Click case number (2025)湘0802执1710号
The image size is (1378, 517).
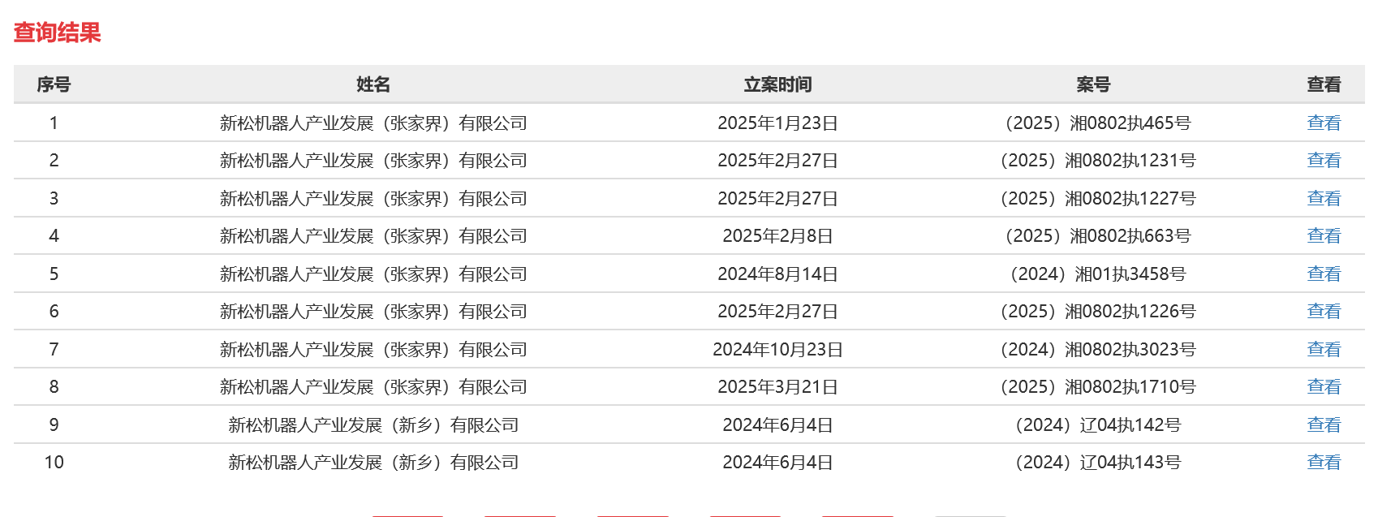click(1097, 386)
